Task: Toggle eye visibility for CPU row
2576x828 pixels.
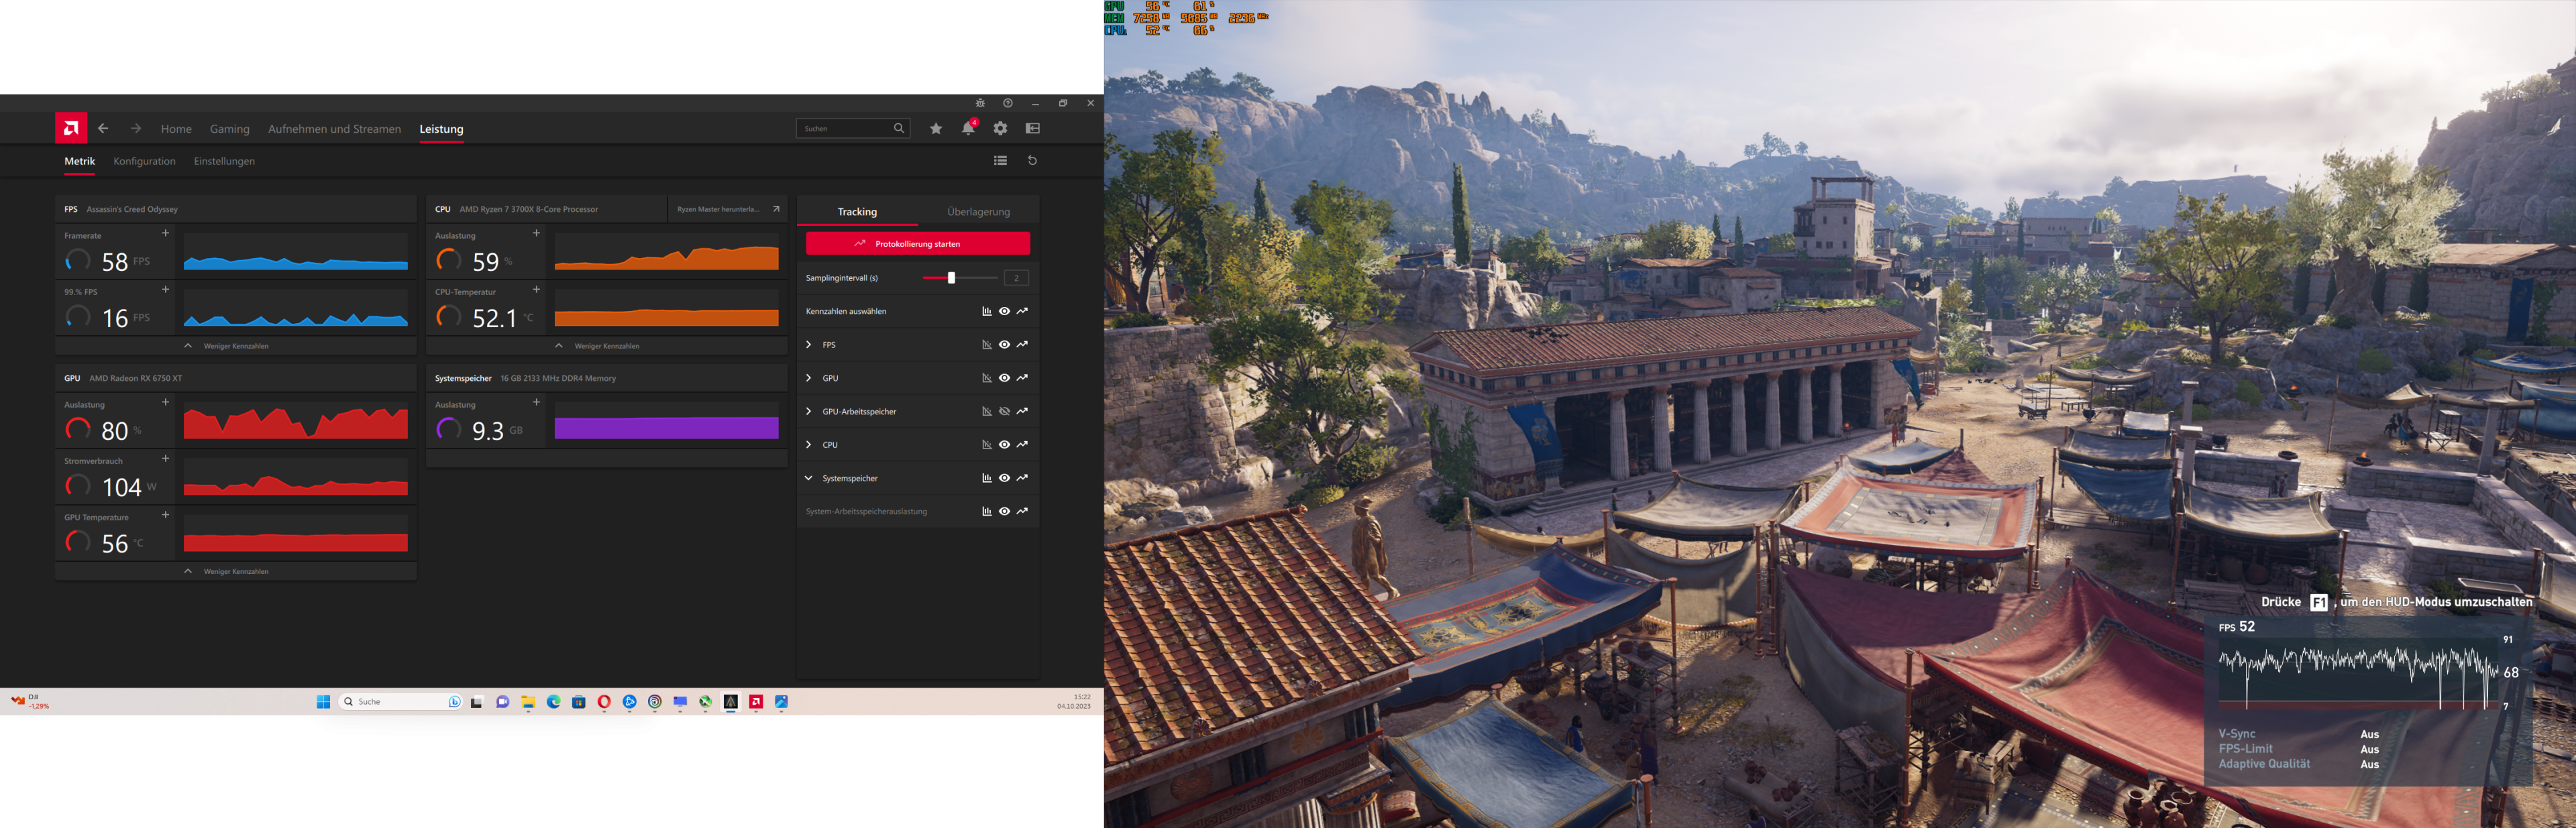Action: 1004,444
